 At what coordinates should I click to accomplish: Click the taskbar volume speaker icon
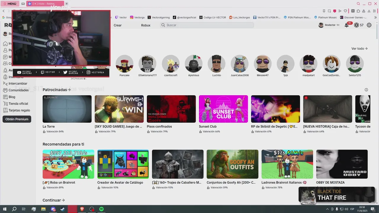pos(346,209)
